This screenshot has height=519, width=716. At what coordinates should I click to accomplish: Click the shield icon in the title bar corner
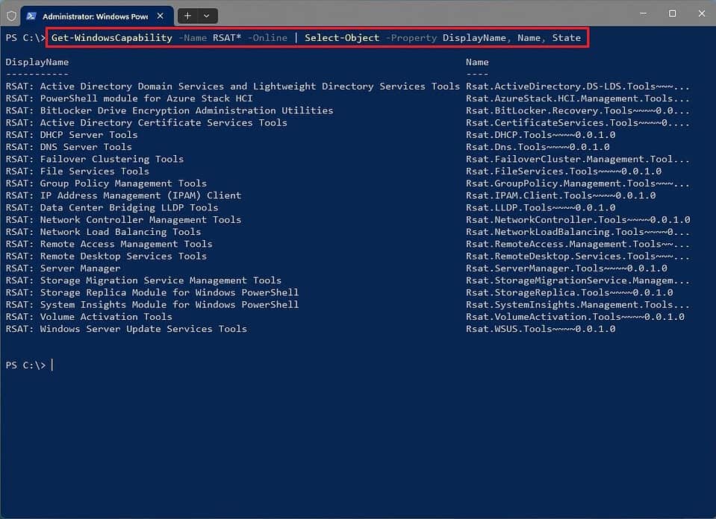pos(10,15)
